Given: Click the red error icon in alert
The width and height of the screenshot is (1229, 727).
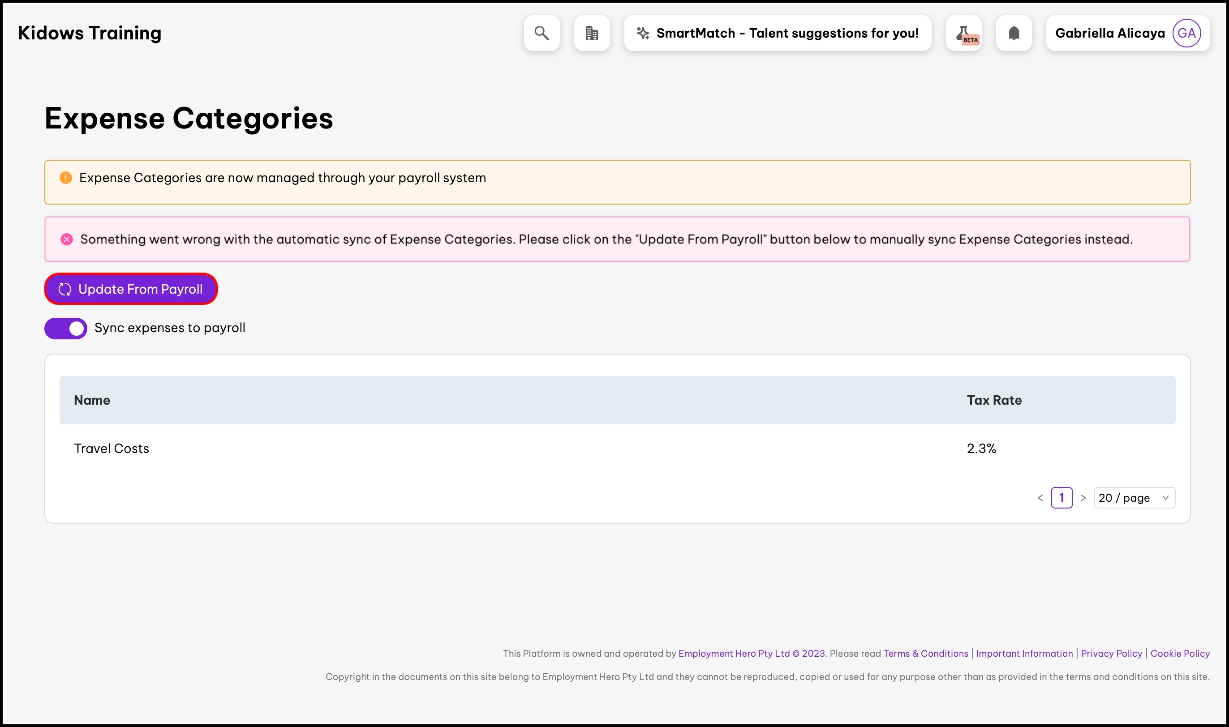Looking at the screenshot, I should click(x=67, y=239).
